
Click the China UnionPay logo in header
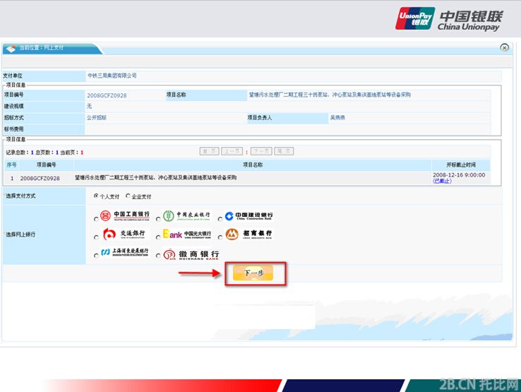coord(450,19)
